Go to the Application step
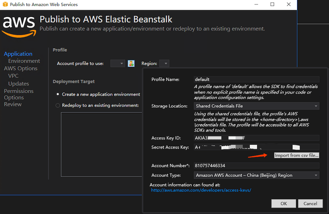 pos(18,54)
